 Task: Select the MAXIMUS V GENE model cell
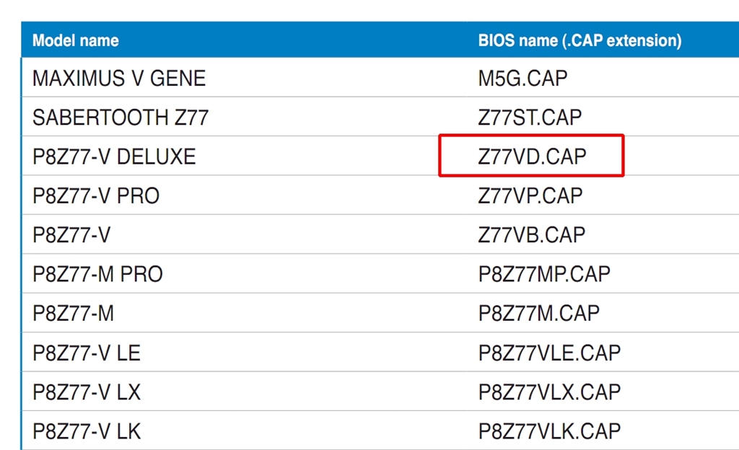pyautogui.click(x=119, y=78)
